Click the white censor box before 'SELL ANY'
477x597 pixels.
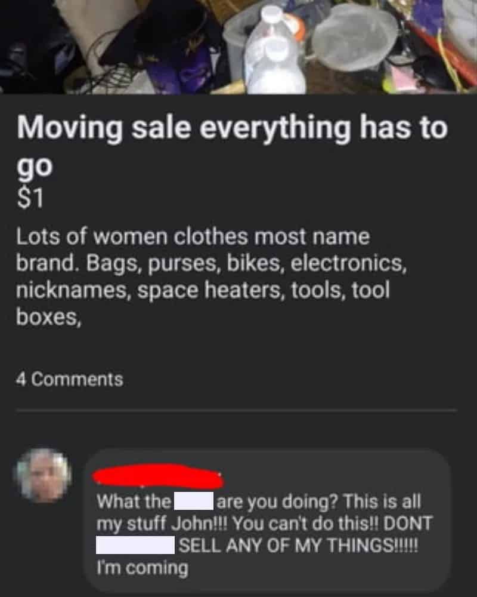pos(135,545)
